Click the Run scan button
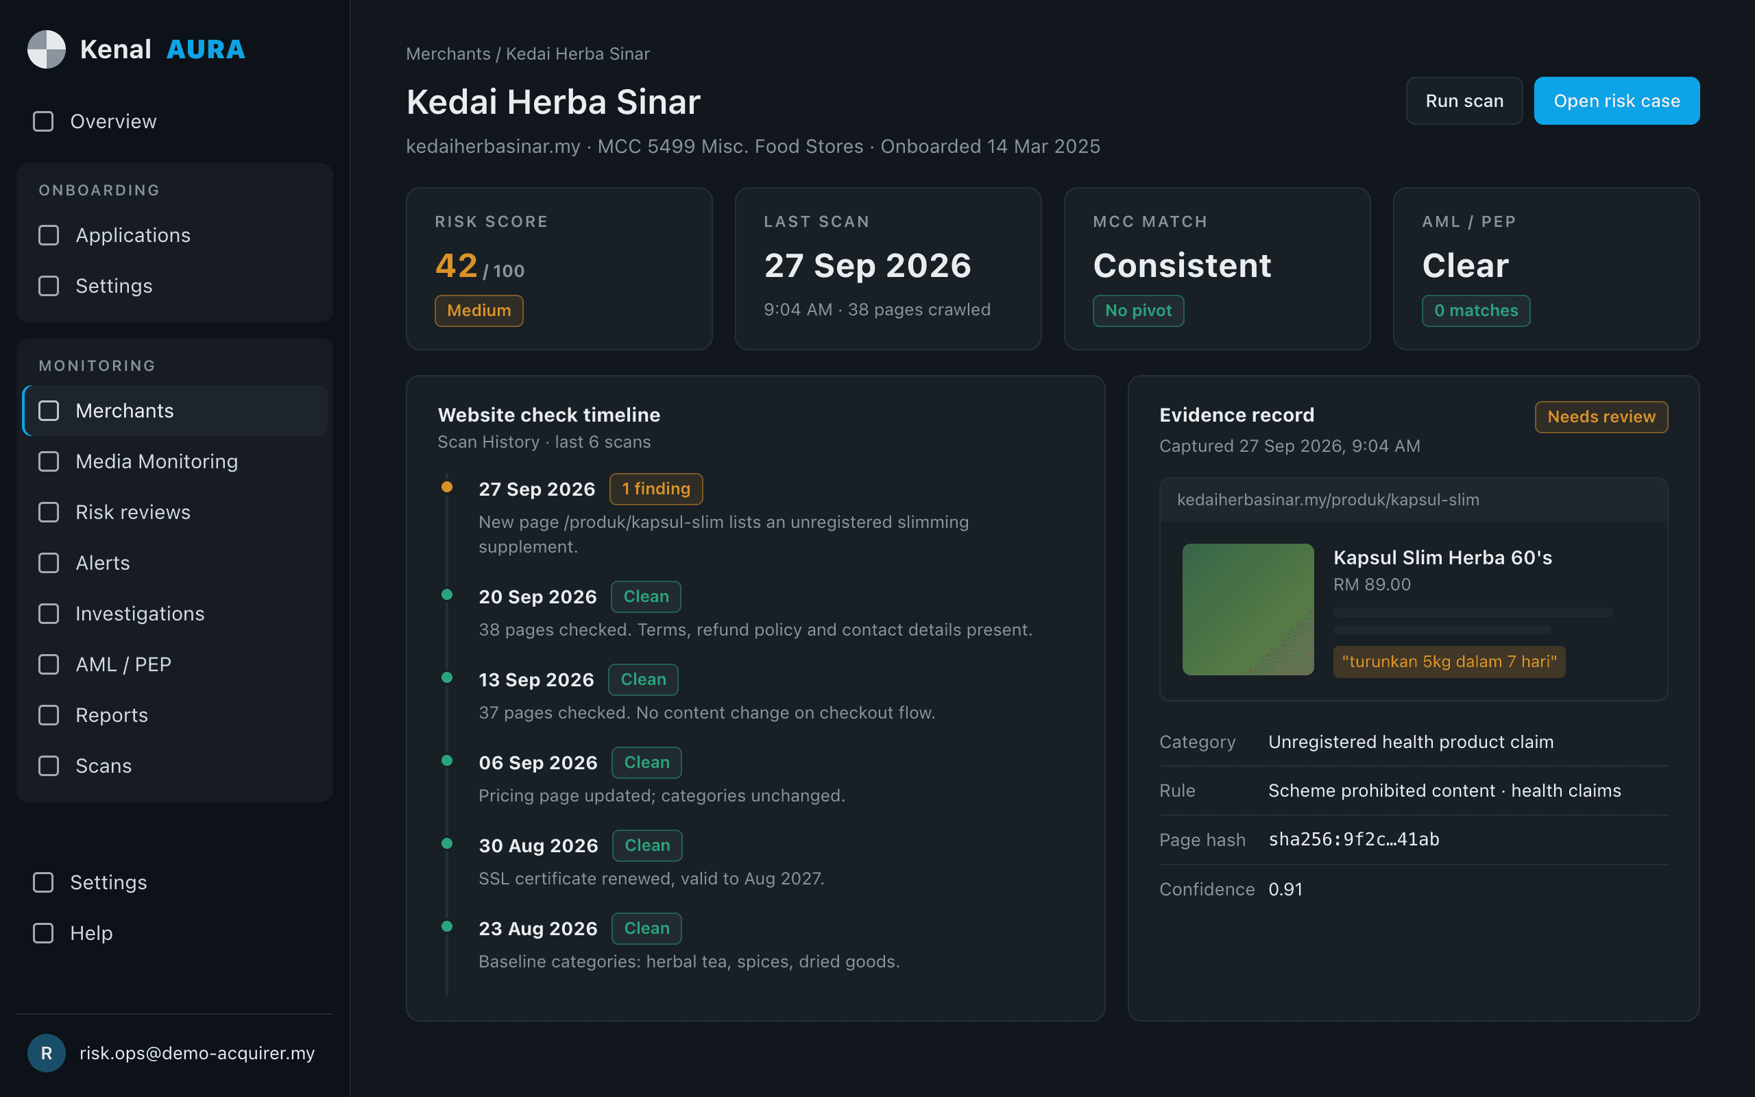The width and height of the screenshot is (1755, 1097). click(1464, 101)
